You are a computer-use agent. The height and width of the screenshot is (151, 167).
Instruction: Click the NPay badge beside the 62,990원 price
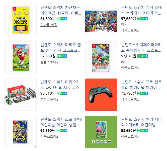(x=62, y=130)
